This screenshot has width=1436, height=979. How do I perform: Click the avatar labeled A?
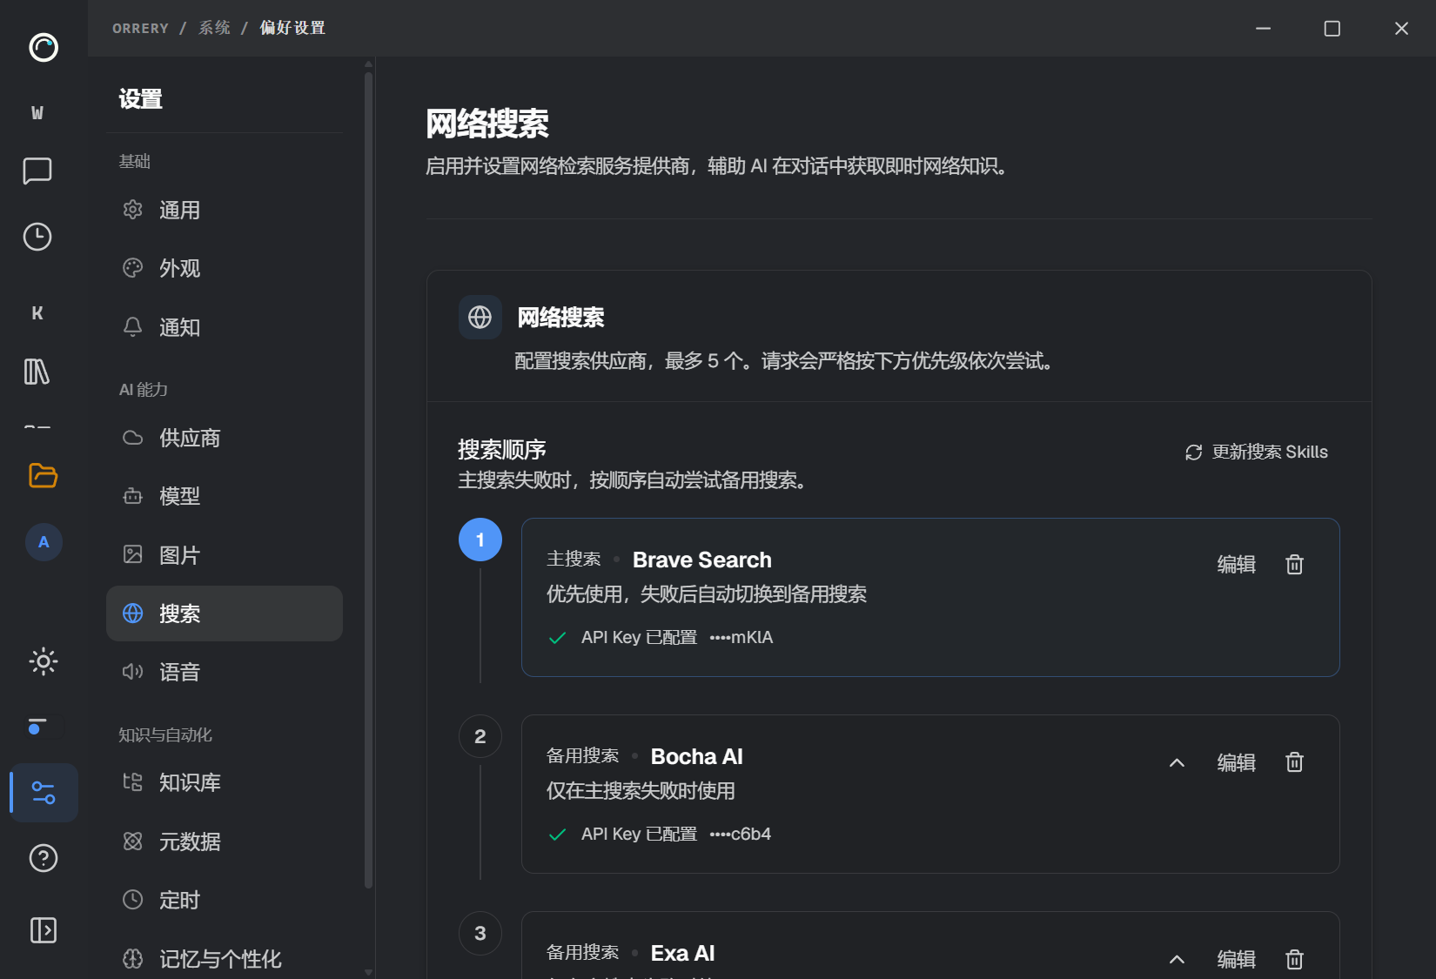[44, 542]
